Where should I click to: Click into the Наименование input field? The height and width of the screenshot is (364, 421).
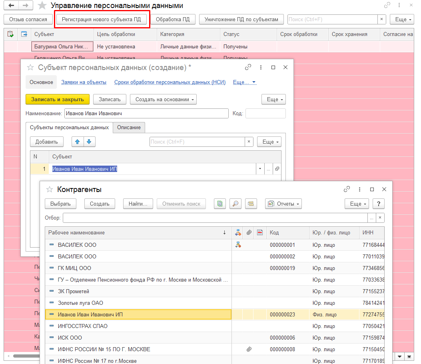pos(146,114)
